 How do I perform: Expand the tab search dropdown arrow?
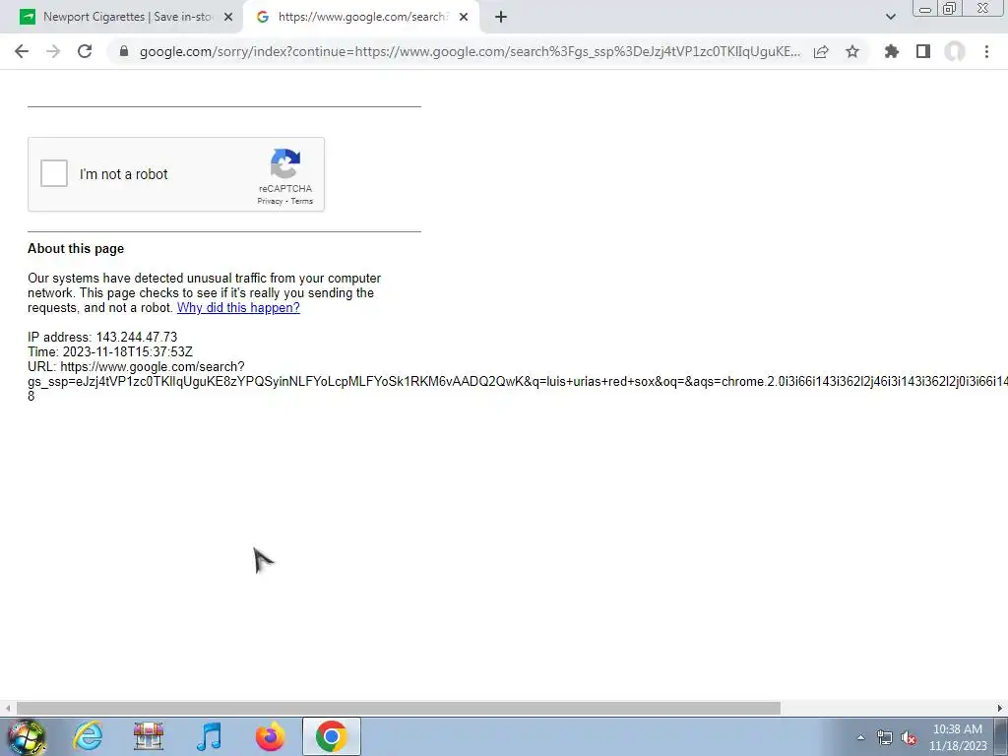[890, 17]
